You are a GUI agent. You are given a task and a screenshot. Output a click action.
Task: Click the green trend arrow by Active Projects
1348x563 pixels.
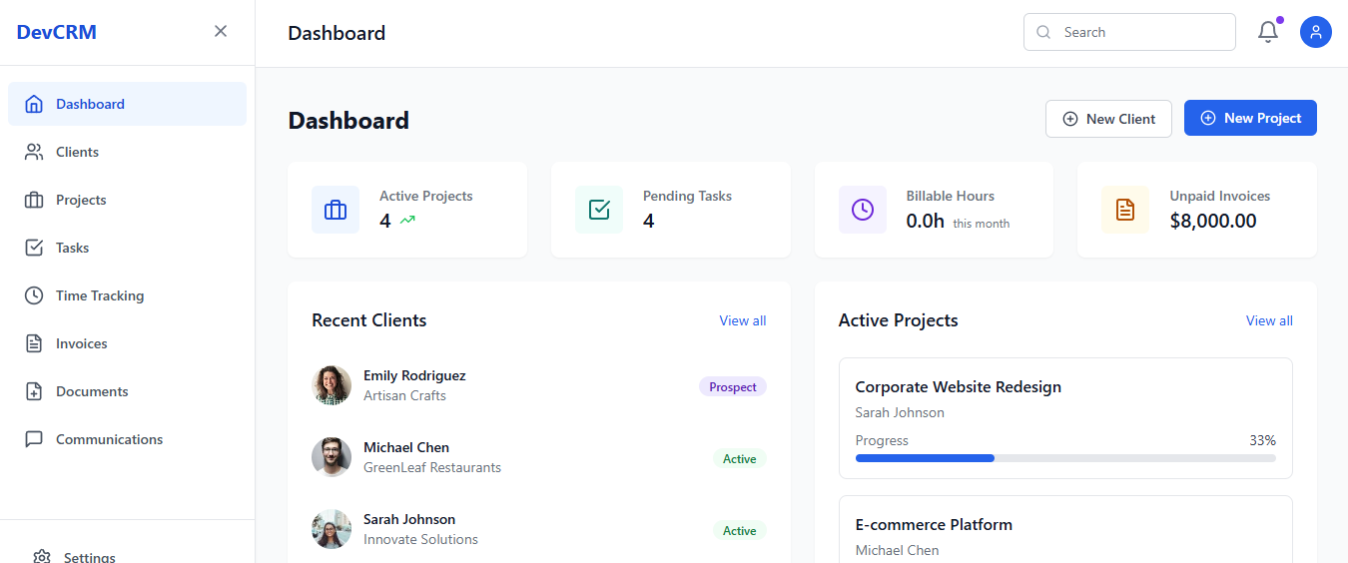[407, 221]
